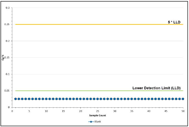
Task: Click the data point at sample count 35
Action: [132, 99]
